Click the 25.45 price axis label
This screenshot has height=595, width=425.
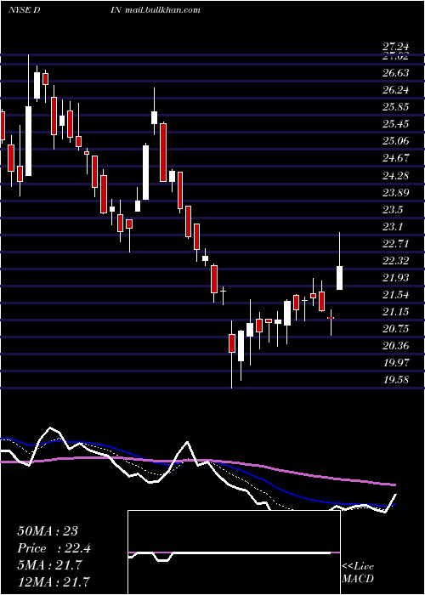pos(395,124)
